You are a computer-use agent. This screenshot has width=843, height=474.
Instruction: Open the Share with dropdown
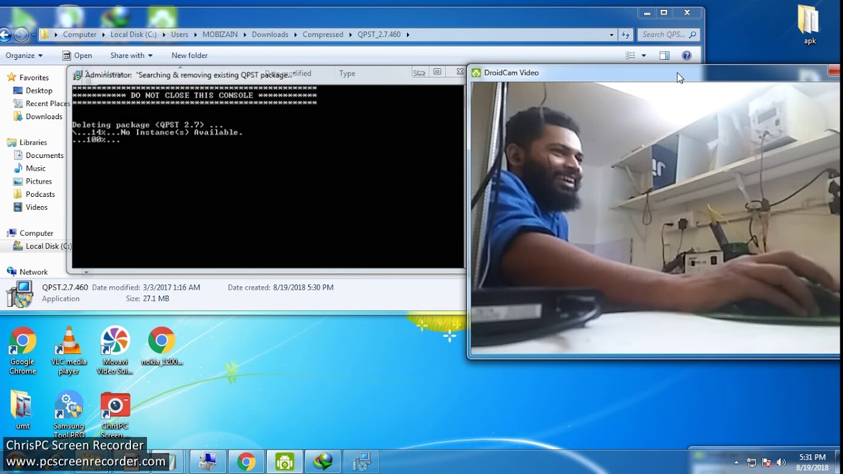point(131,55)
